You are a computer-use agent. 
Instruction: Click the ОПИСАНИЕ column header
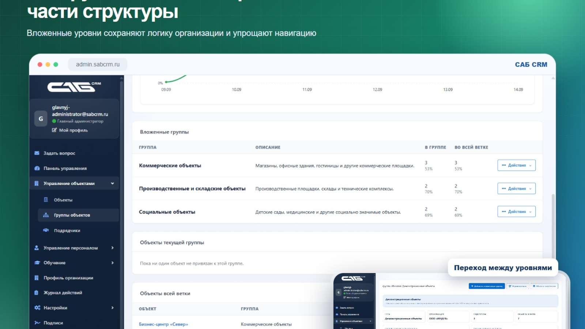pyautogui.click(x=268, y=147)
